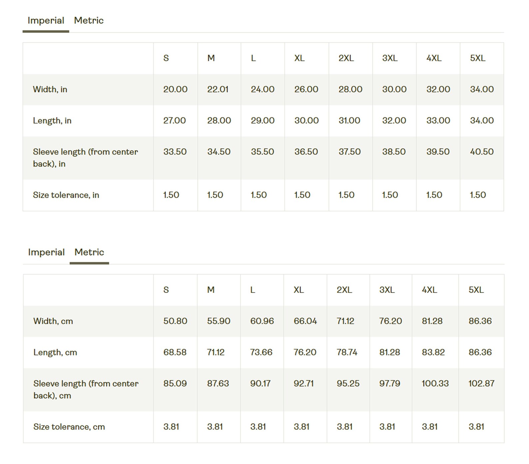This screenshot has width=529, height=464.
Task: Click the 'Length, cm' row label
Action: tap(55, 352)
